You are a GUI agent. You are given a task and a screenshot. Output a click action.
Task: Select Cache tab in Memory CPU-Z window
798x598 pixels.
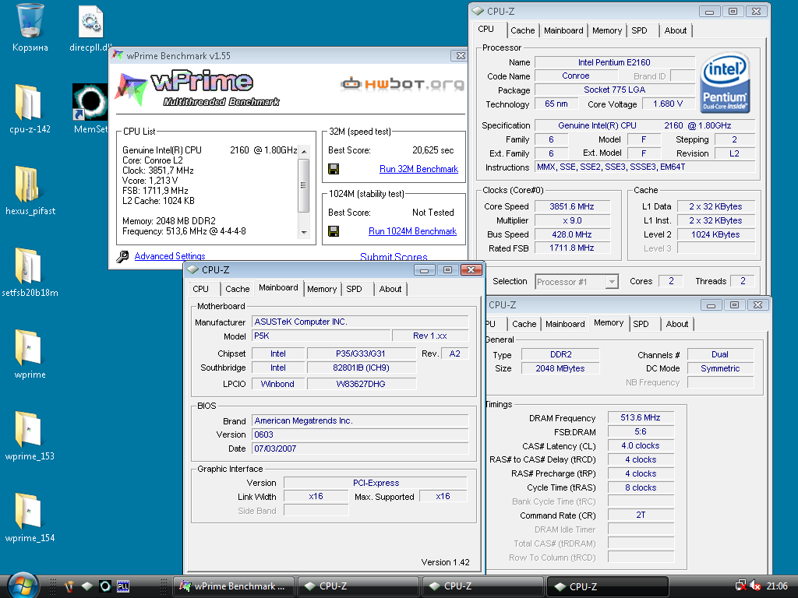coord(524,324)
